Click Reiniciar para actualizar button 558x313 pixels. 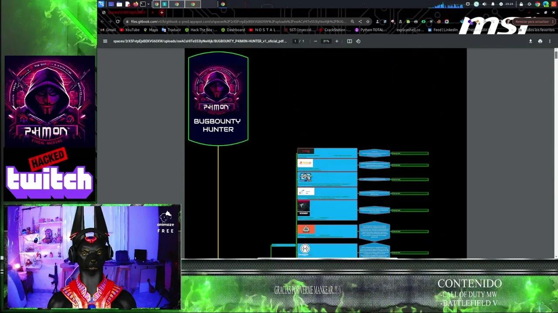532,21
